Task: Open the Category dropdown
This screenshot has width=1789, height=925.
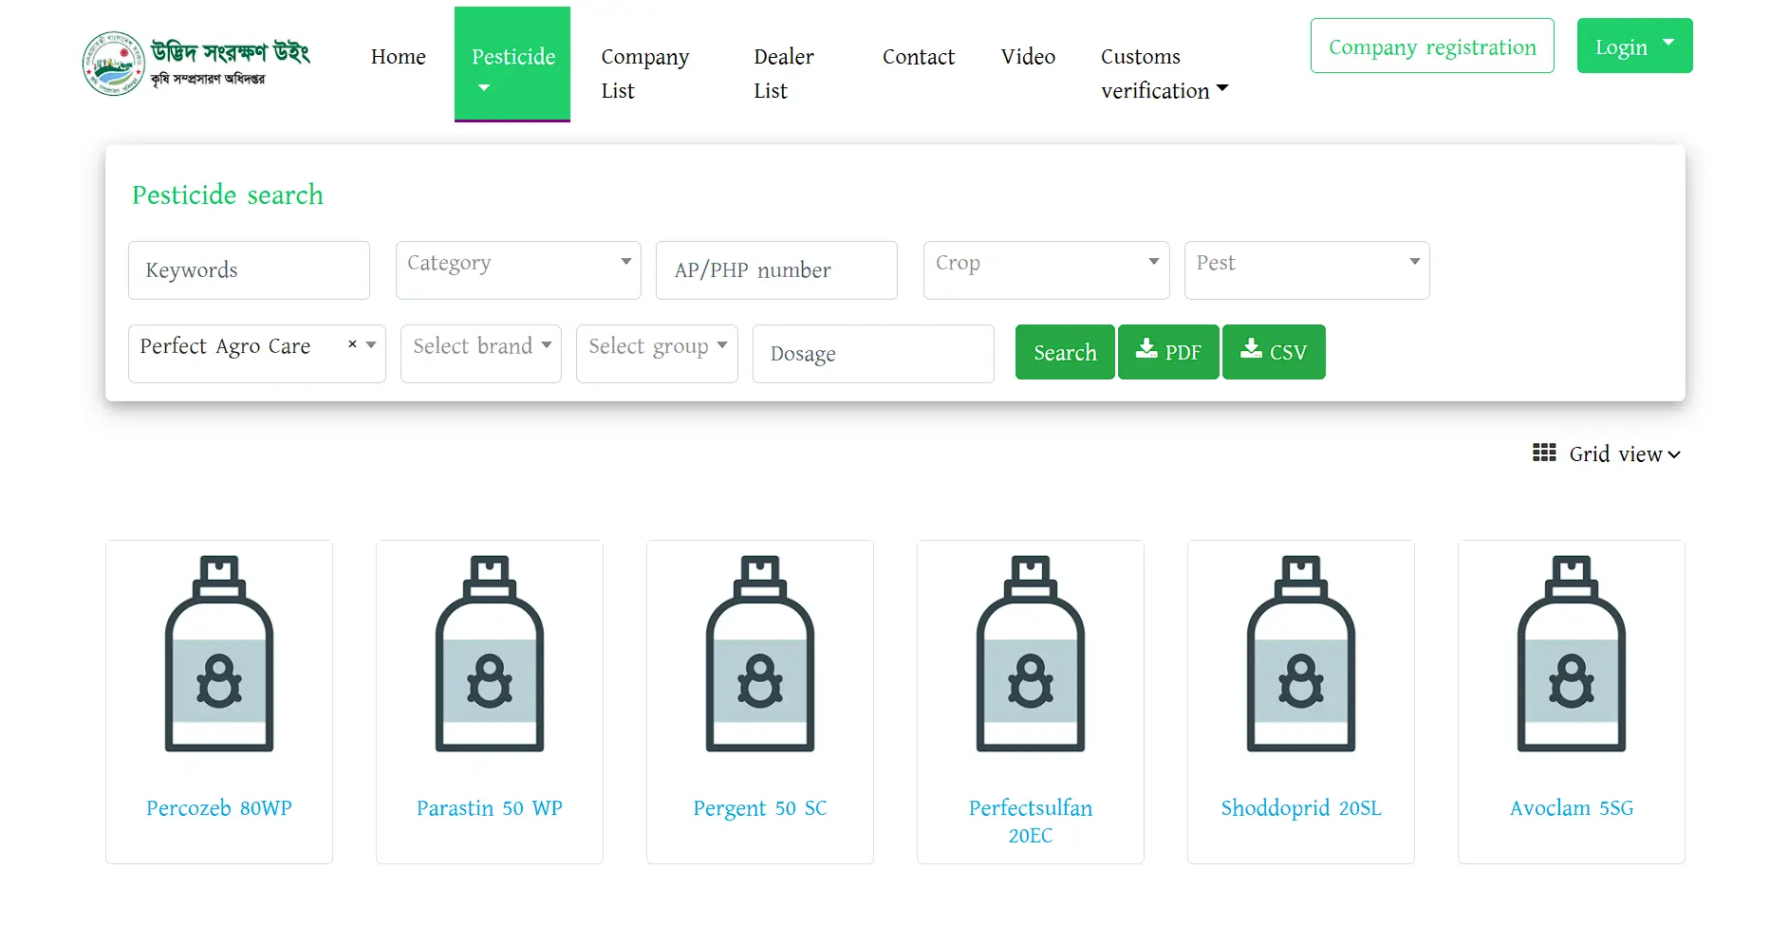Action: coord(518,270)
